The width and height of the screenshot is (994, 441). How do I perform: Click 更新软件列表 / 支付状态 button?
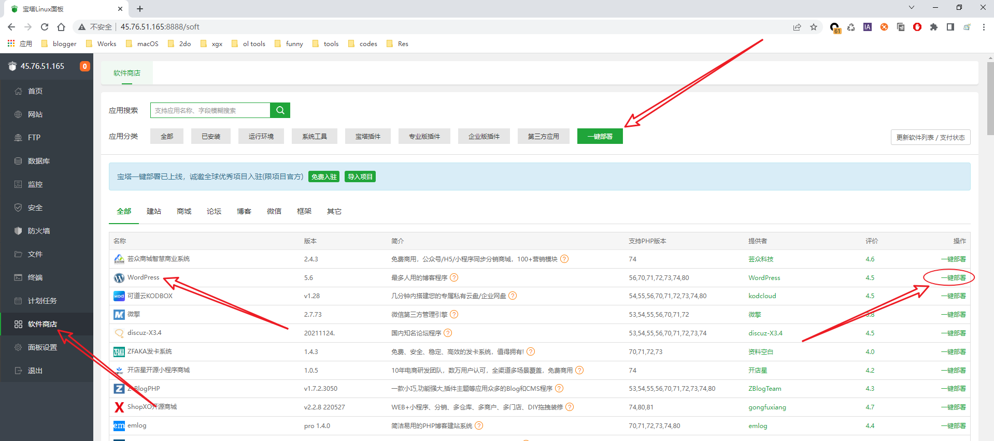(x=931, y=137)
